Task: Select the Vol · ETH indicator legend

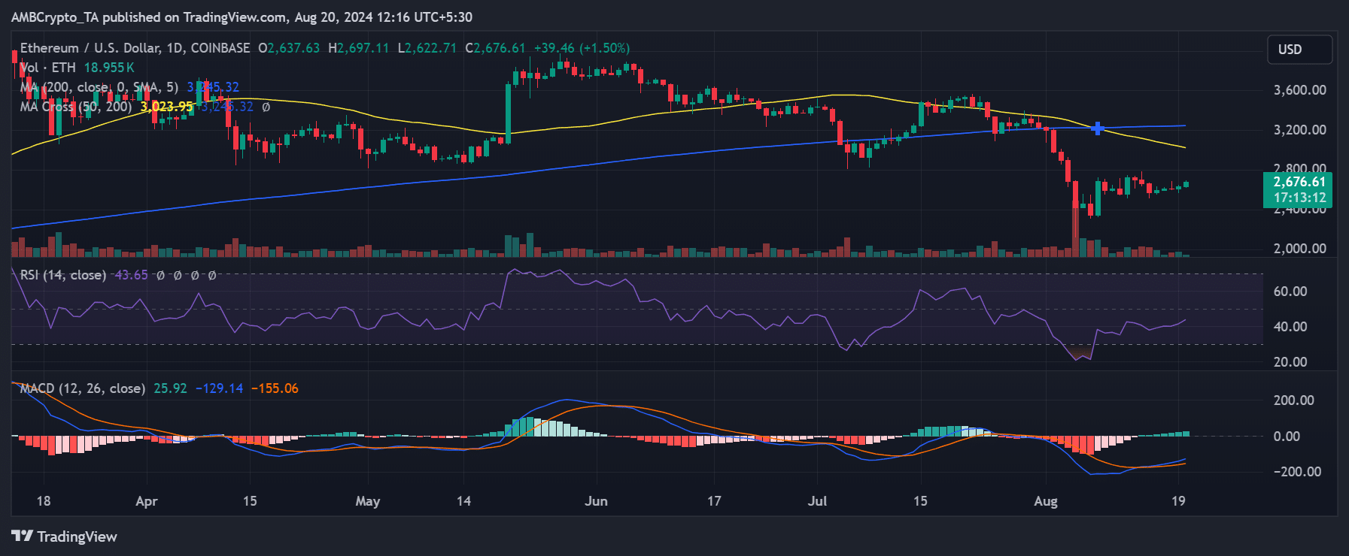Action: point(48,68)
